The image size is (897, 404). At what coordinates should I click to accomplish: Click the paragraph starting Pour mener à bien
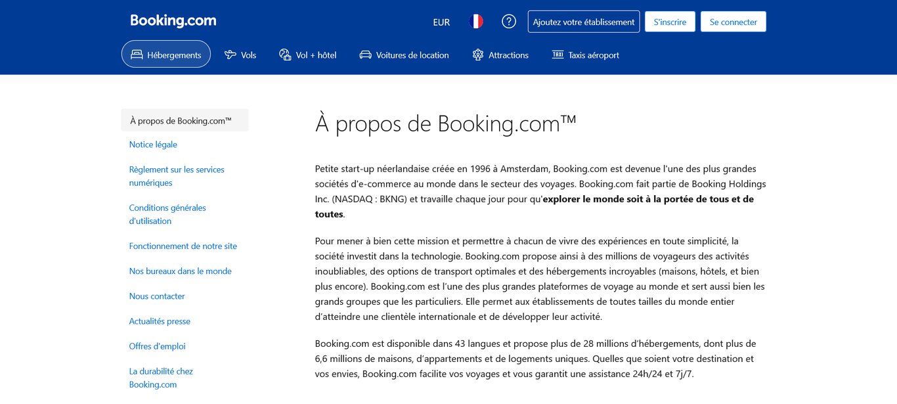(x=540, y=279)
